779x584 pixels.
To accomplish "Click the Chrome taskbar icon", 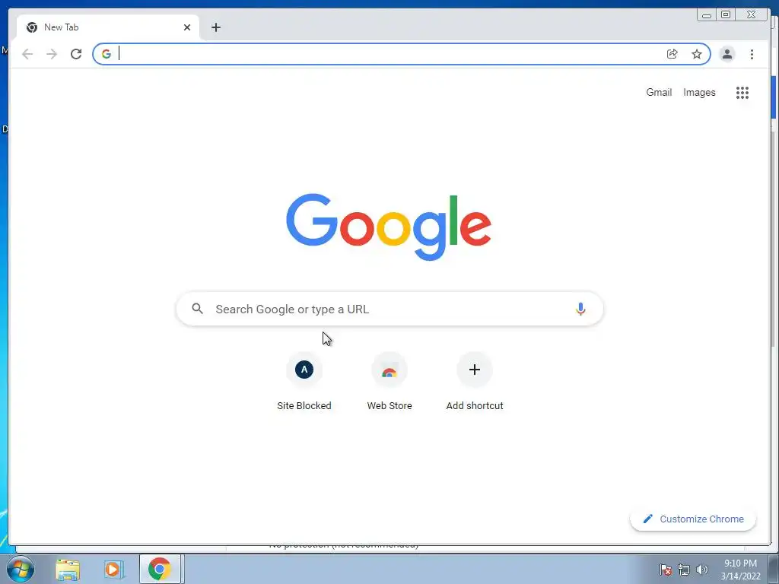I will coord(160,569).
